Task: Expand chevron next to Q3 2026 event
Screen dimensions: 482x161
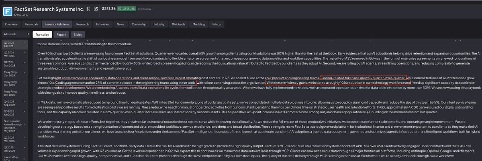Action: pyautogui.click(x=24, y=43)
